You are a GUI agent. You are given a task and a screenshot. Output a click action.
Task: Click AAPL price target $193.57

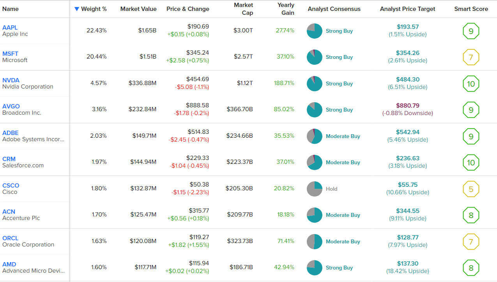(408, 27)
